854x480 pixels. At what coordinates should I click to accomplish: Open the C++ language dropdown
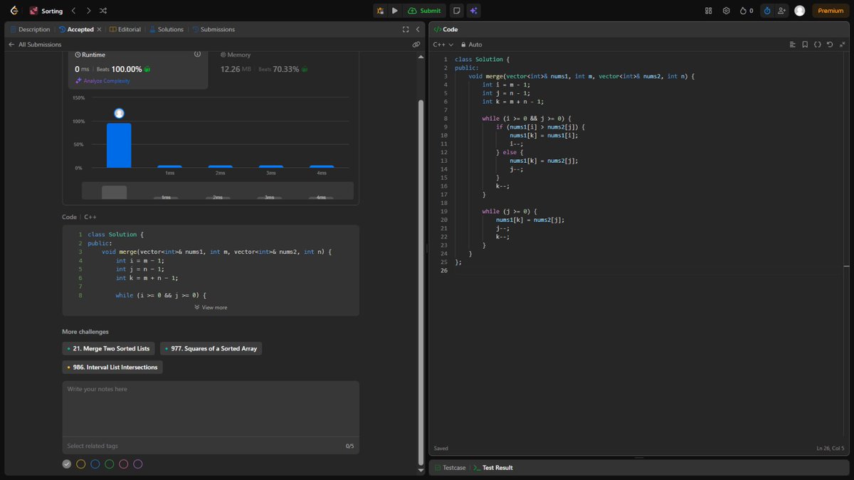point(443,45)
